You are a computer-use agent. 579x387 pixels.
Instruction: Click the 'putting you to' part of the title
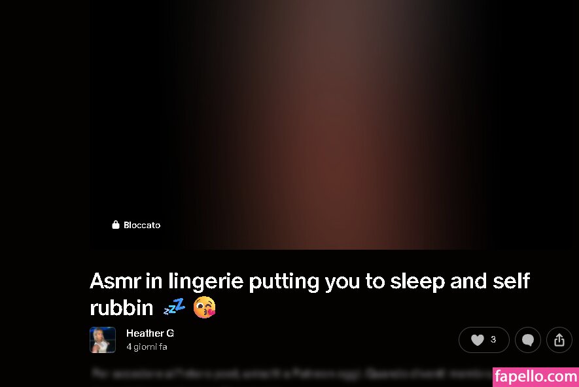pyautogui.click(x=317, y=282)
